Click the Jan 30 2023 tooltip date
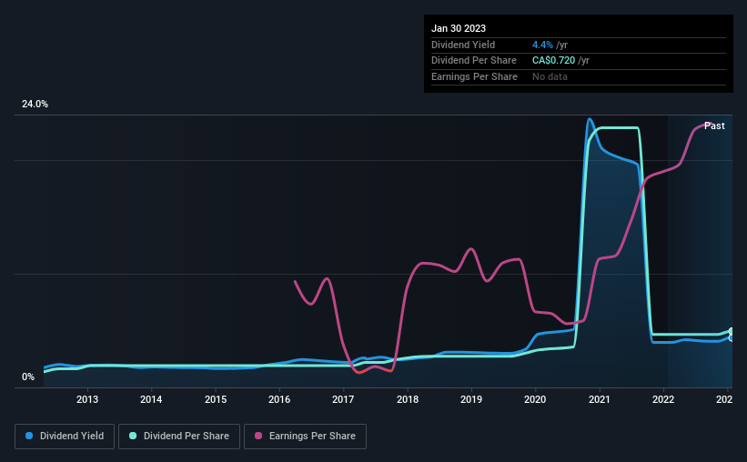Viewport: 747px width, 462px height. point(459,28)
